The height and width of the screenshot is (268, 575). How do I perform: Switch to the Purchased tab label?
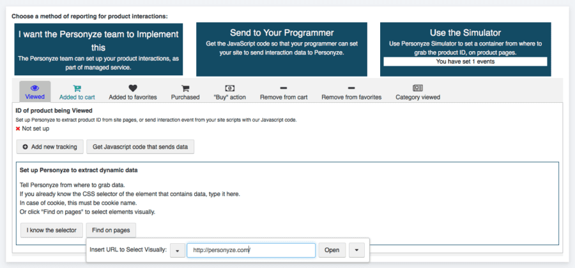(185, 98)
